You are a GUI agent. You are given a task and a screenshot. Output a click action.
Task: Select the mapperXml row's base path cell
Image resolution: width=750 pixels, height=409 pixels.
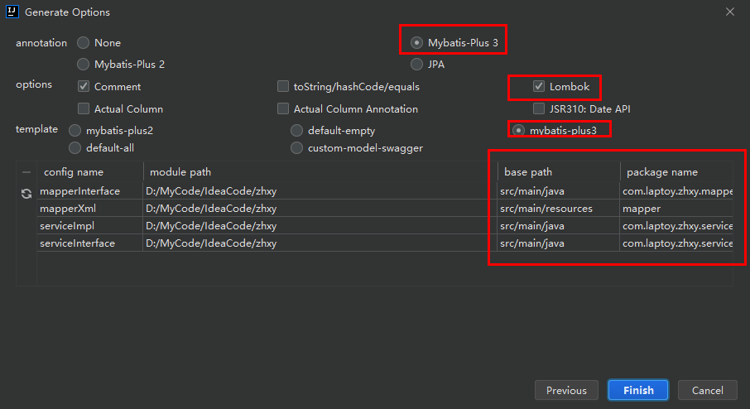pos(558,209)
